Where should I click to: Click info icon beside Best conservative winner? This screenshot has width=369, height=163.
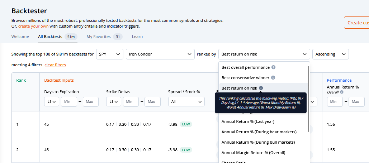[273, 78]
